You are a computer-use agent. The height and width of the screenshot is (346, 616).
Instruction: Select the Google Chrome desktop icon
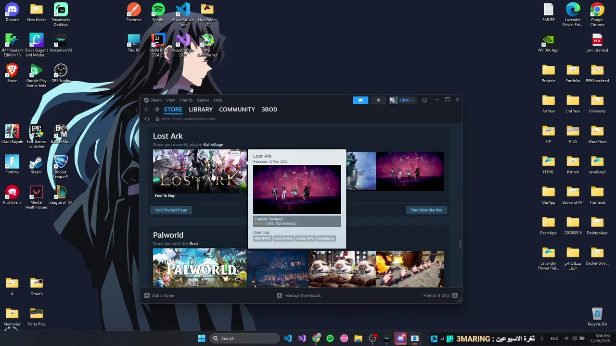click(x=597, y=14)
